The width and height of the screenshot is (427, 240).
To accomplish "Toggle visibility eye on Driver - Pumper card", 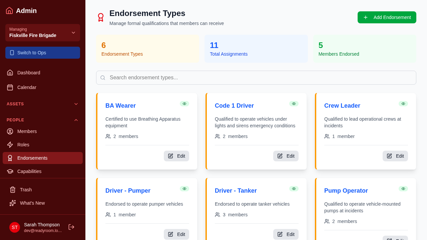I will click(x=184, y=189).
